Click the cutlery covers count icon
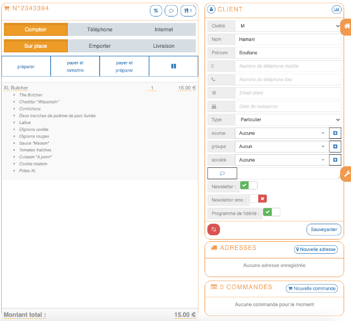Viewport: 351px width, 321px height. [187, 11]
